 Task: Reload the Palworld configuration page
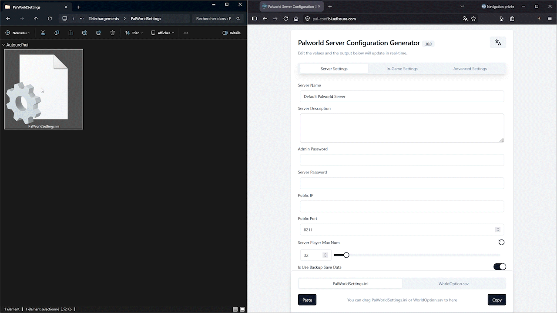pos(285,19)
